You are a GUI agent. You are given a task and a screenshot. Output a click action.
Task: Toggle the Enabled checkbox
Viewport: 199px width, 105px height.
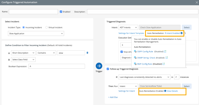pos(61,12)
